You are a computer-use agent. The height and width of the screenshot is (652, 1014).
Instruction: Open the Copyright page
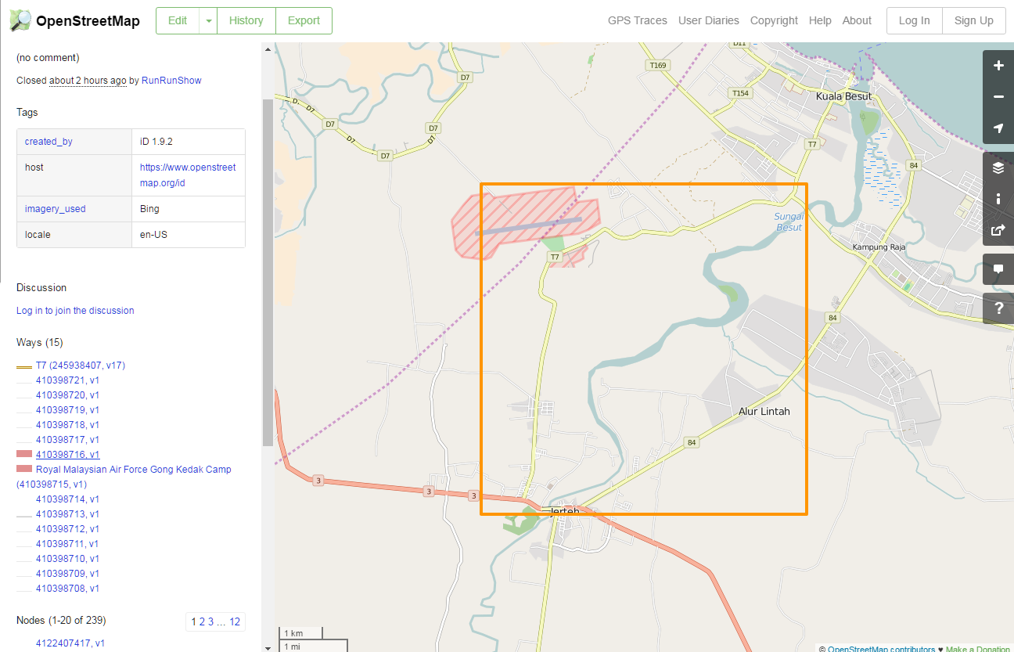tap(774, 21)
